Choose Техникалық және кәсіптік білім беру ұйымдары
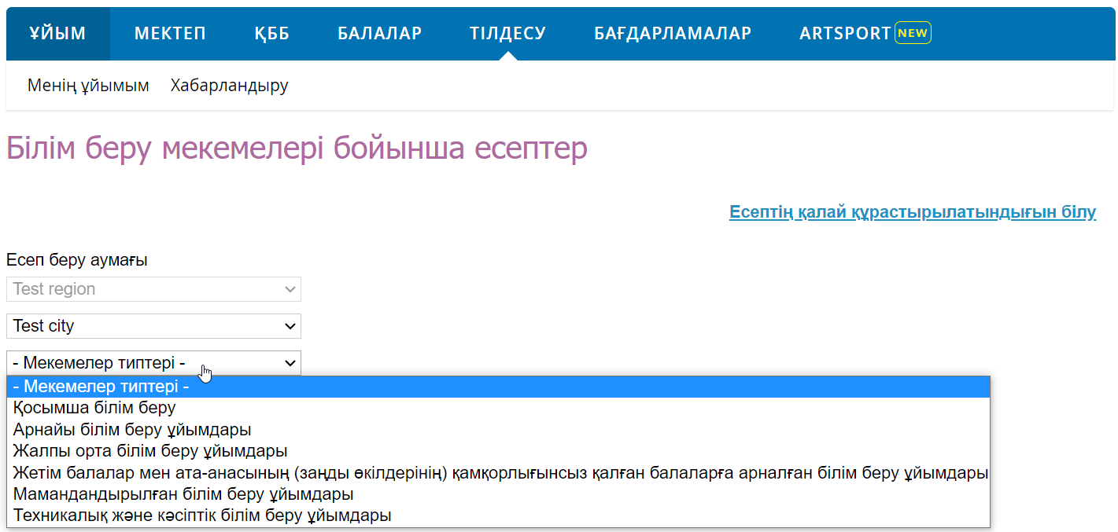This screenshot has height=532, width=1118. click(x=202, y=515)
